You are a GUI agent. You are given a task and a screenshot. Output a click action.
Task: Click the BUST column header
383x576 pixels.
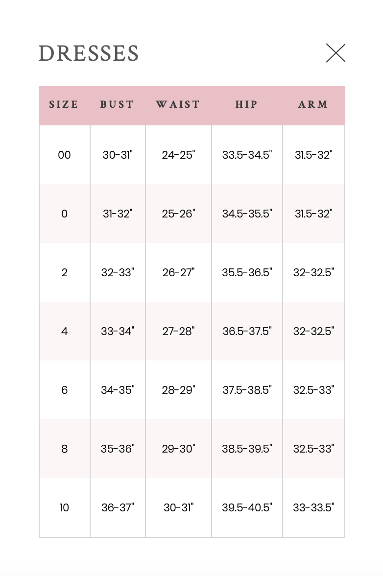[117, 104]
